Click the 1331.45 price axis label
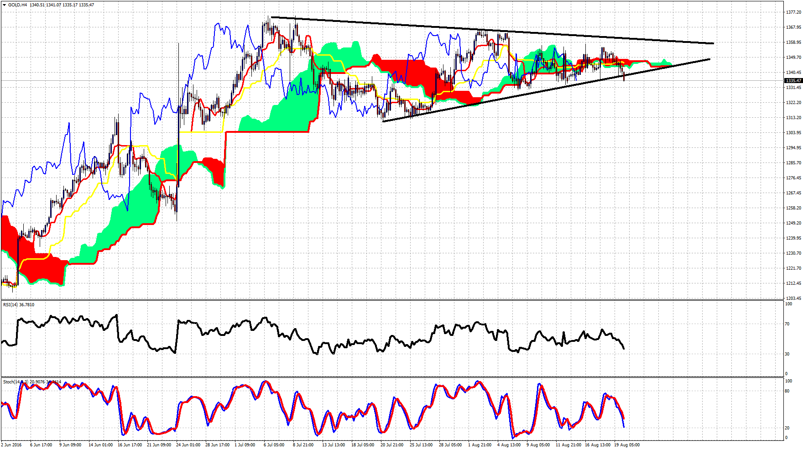This screenshot has height=450, width=803. click(793, 88)
